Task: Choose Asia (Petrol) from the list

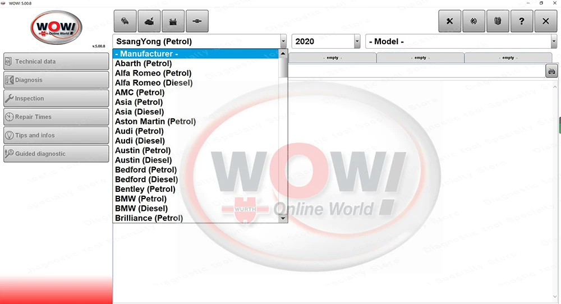Action: tap(196, 102)
